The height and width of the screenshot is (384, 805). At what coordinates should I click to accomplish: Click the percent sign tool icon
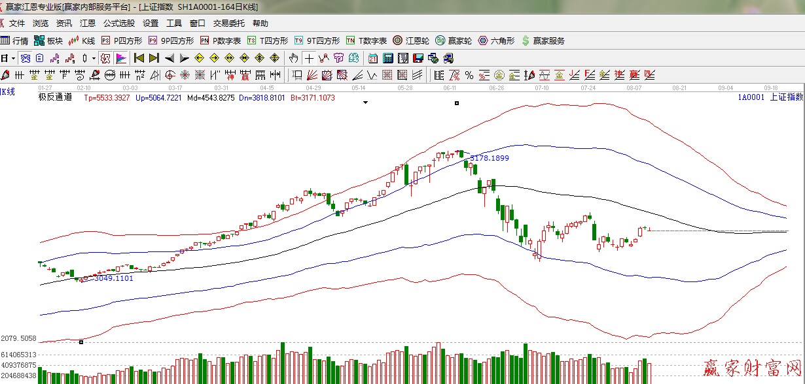(x=469, y=74)
